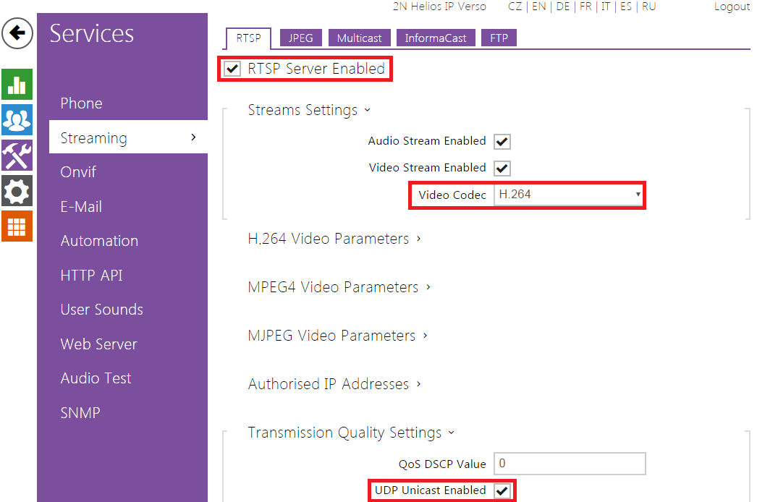Screen dimensions: 757x502
Task: Switch to the Multicast tab
Action: [x=359, y=38]
